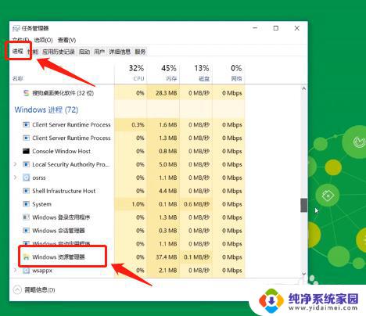Image resolution: width=366 pixels, height=316 pixels.
Task: Sort by the 32% CPU column header
Action: [x=131, y=74]
